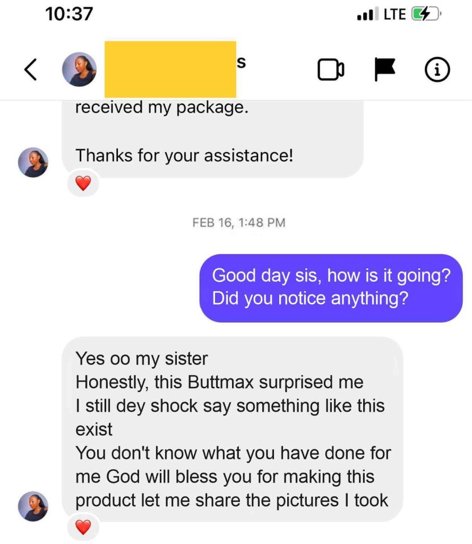Tap the back arrow chevron
Viewport: 472px width, 544px height.
30,70
